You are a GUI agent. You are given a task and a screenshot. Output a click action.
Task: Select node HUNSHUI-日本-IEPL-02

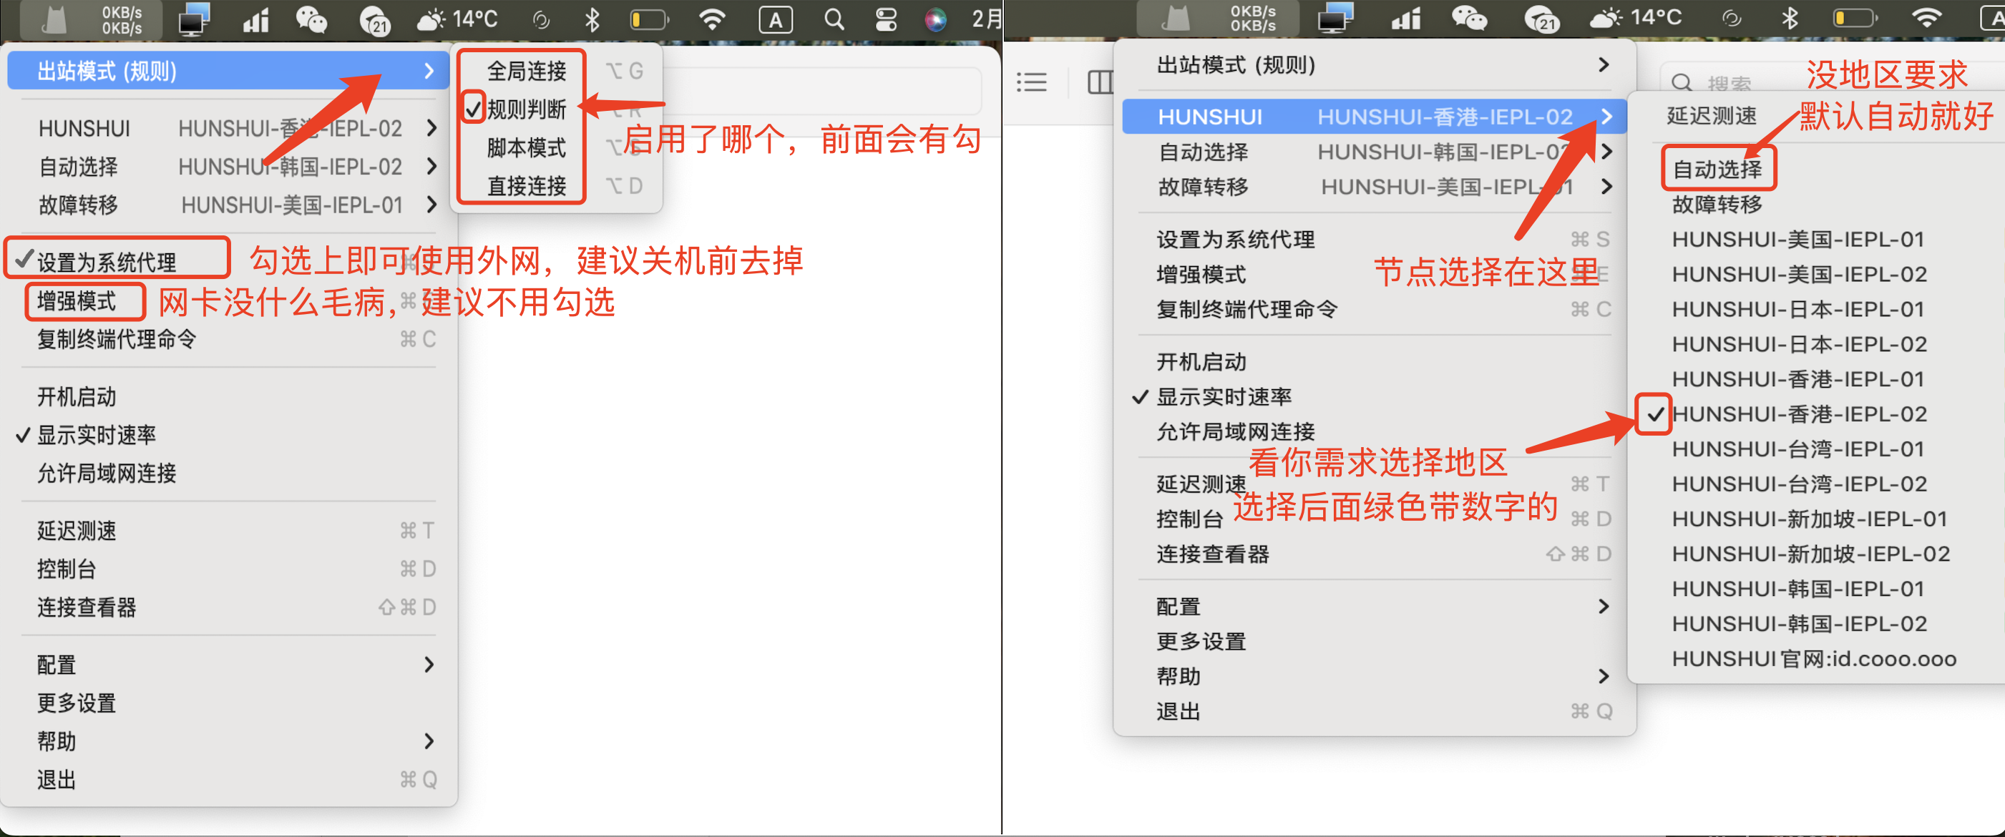1799,344
